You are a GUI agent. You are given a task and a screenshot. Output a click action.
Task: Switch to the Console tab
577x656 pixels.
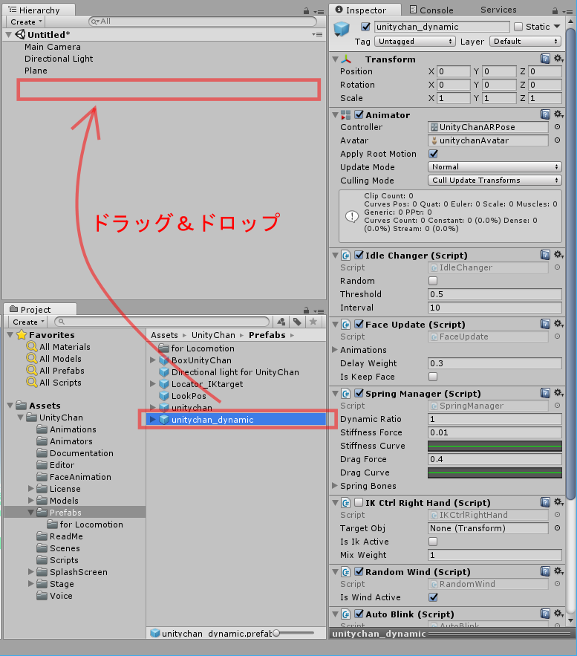pos(431,10)
